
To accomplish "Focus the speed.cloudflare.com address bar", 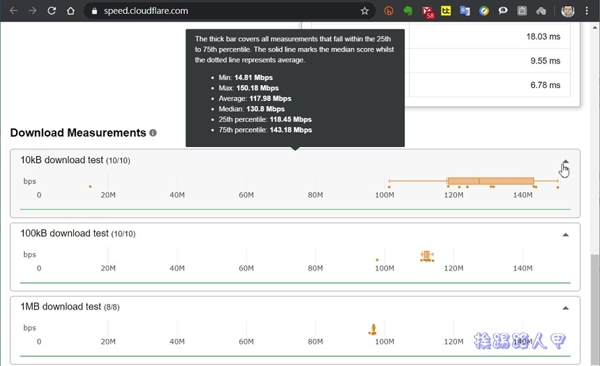I will pyautogui.click(x=230, y=10).
